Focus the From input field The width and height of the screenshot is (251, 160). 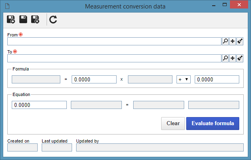pos(114,41)
